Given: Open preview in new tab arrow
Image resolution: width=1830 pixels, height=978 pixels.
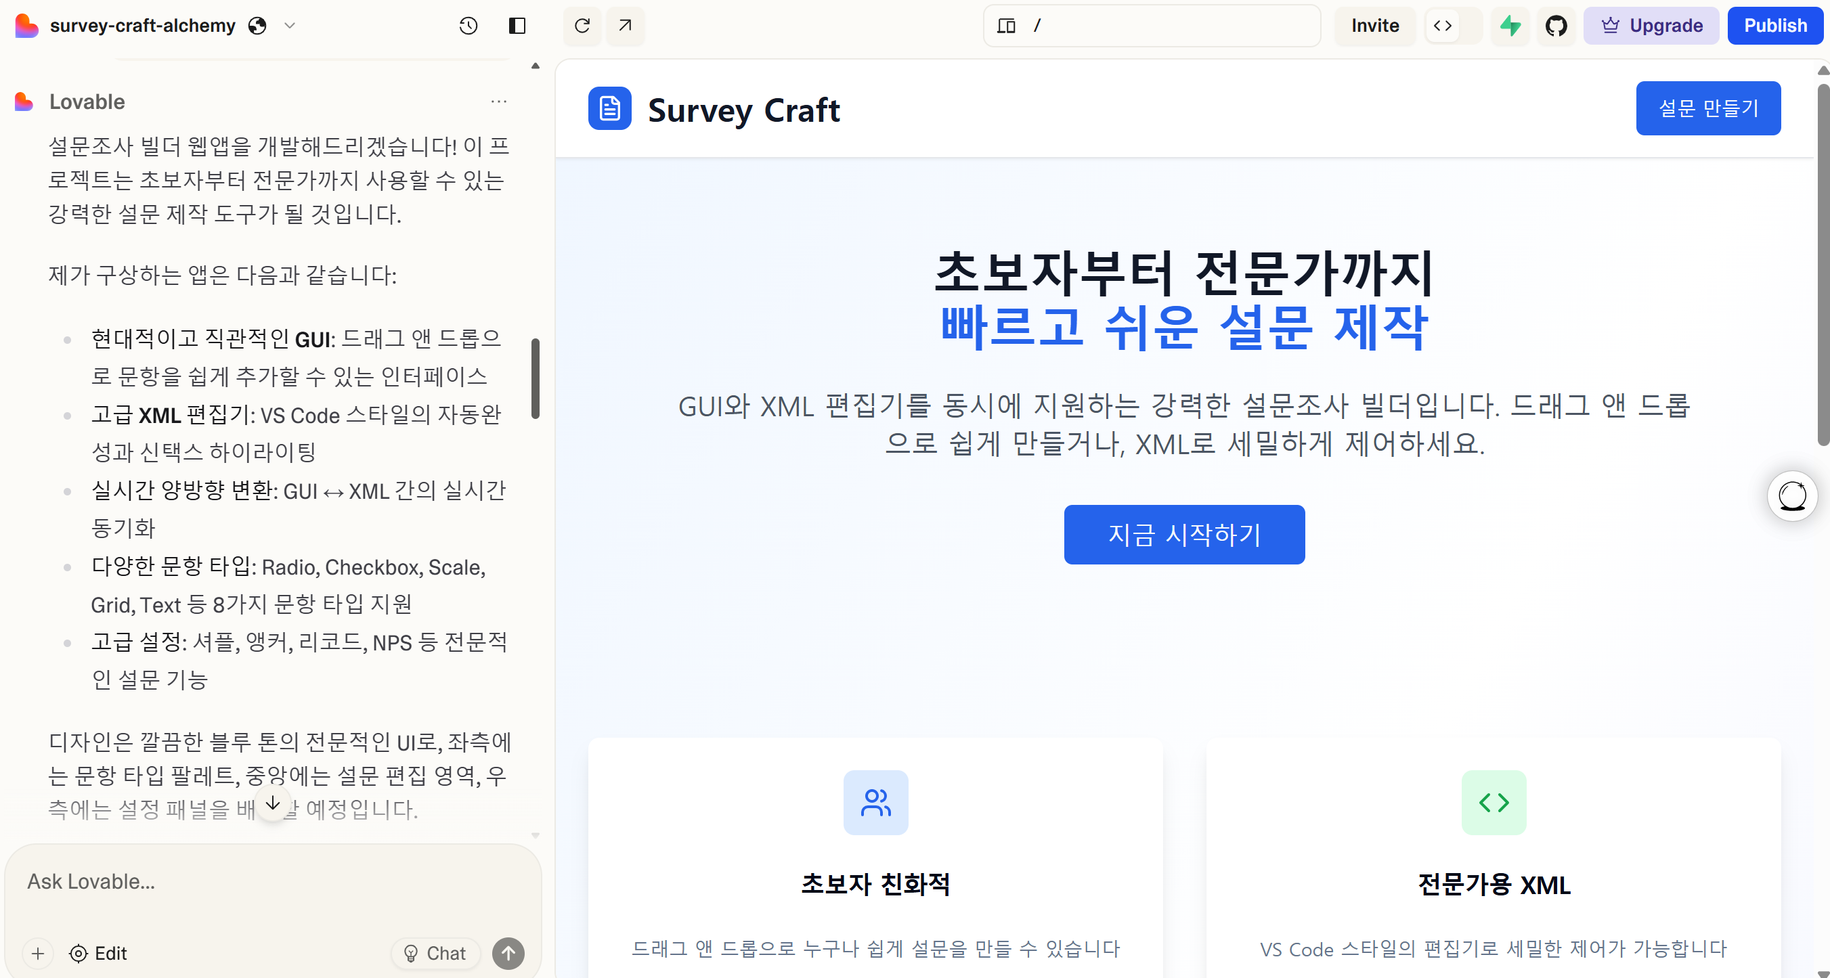Looking at the screenshot, I should tap(625, 26).
